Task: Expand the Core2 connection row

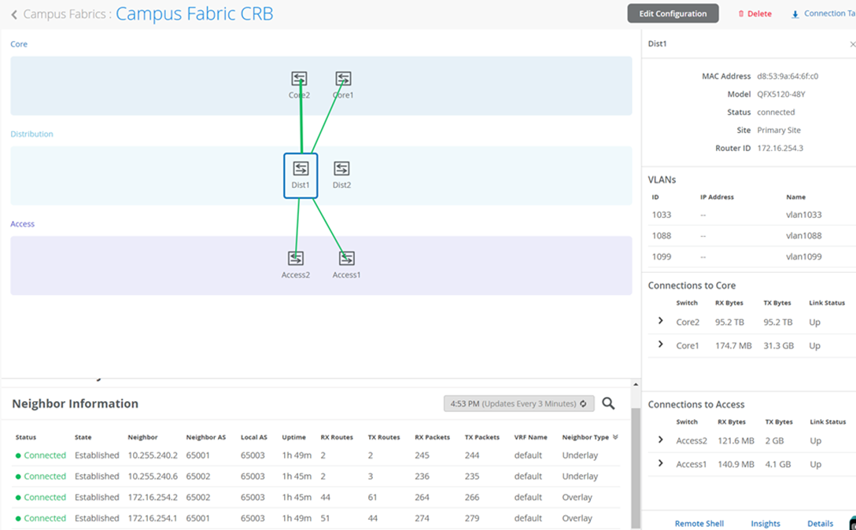Action: [x=660, y=322]
